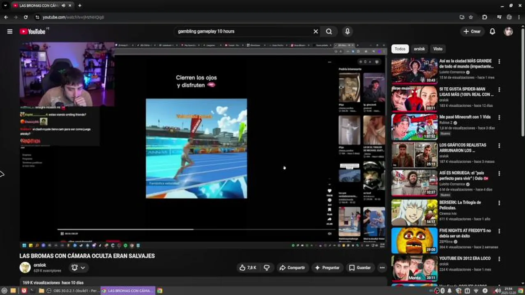
Task: Open browser extensions puzzle icon
Action: pos(484,17)
